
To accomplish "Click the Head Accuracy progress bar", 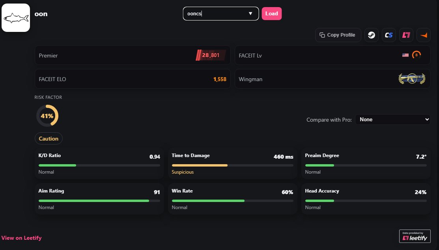I will 366,201.
